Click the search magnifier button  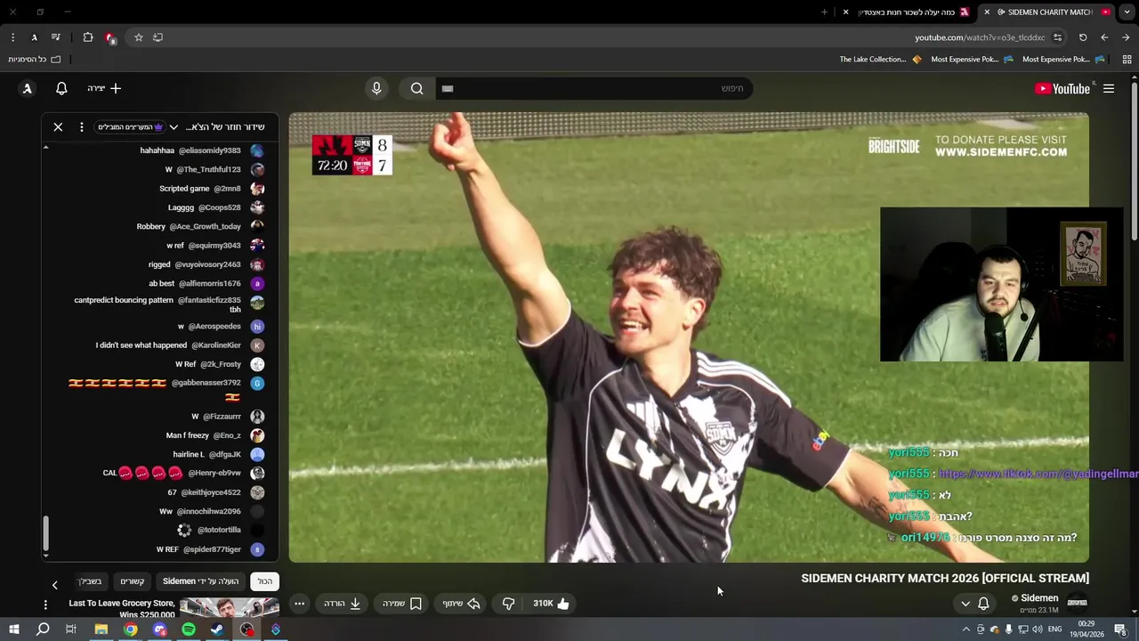click(416, 88)
